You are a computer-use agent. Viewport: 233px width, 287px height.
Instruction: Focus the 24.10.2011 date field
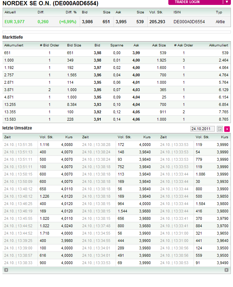[x=202, y=129]
